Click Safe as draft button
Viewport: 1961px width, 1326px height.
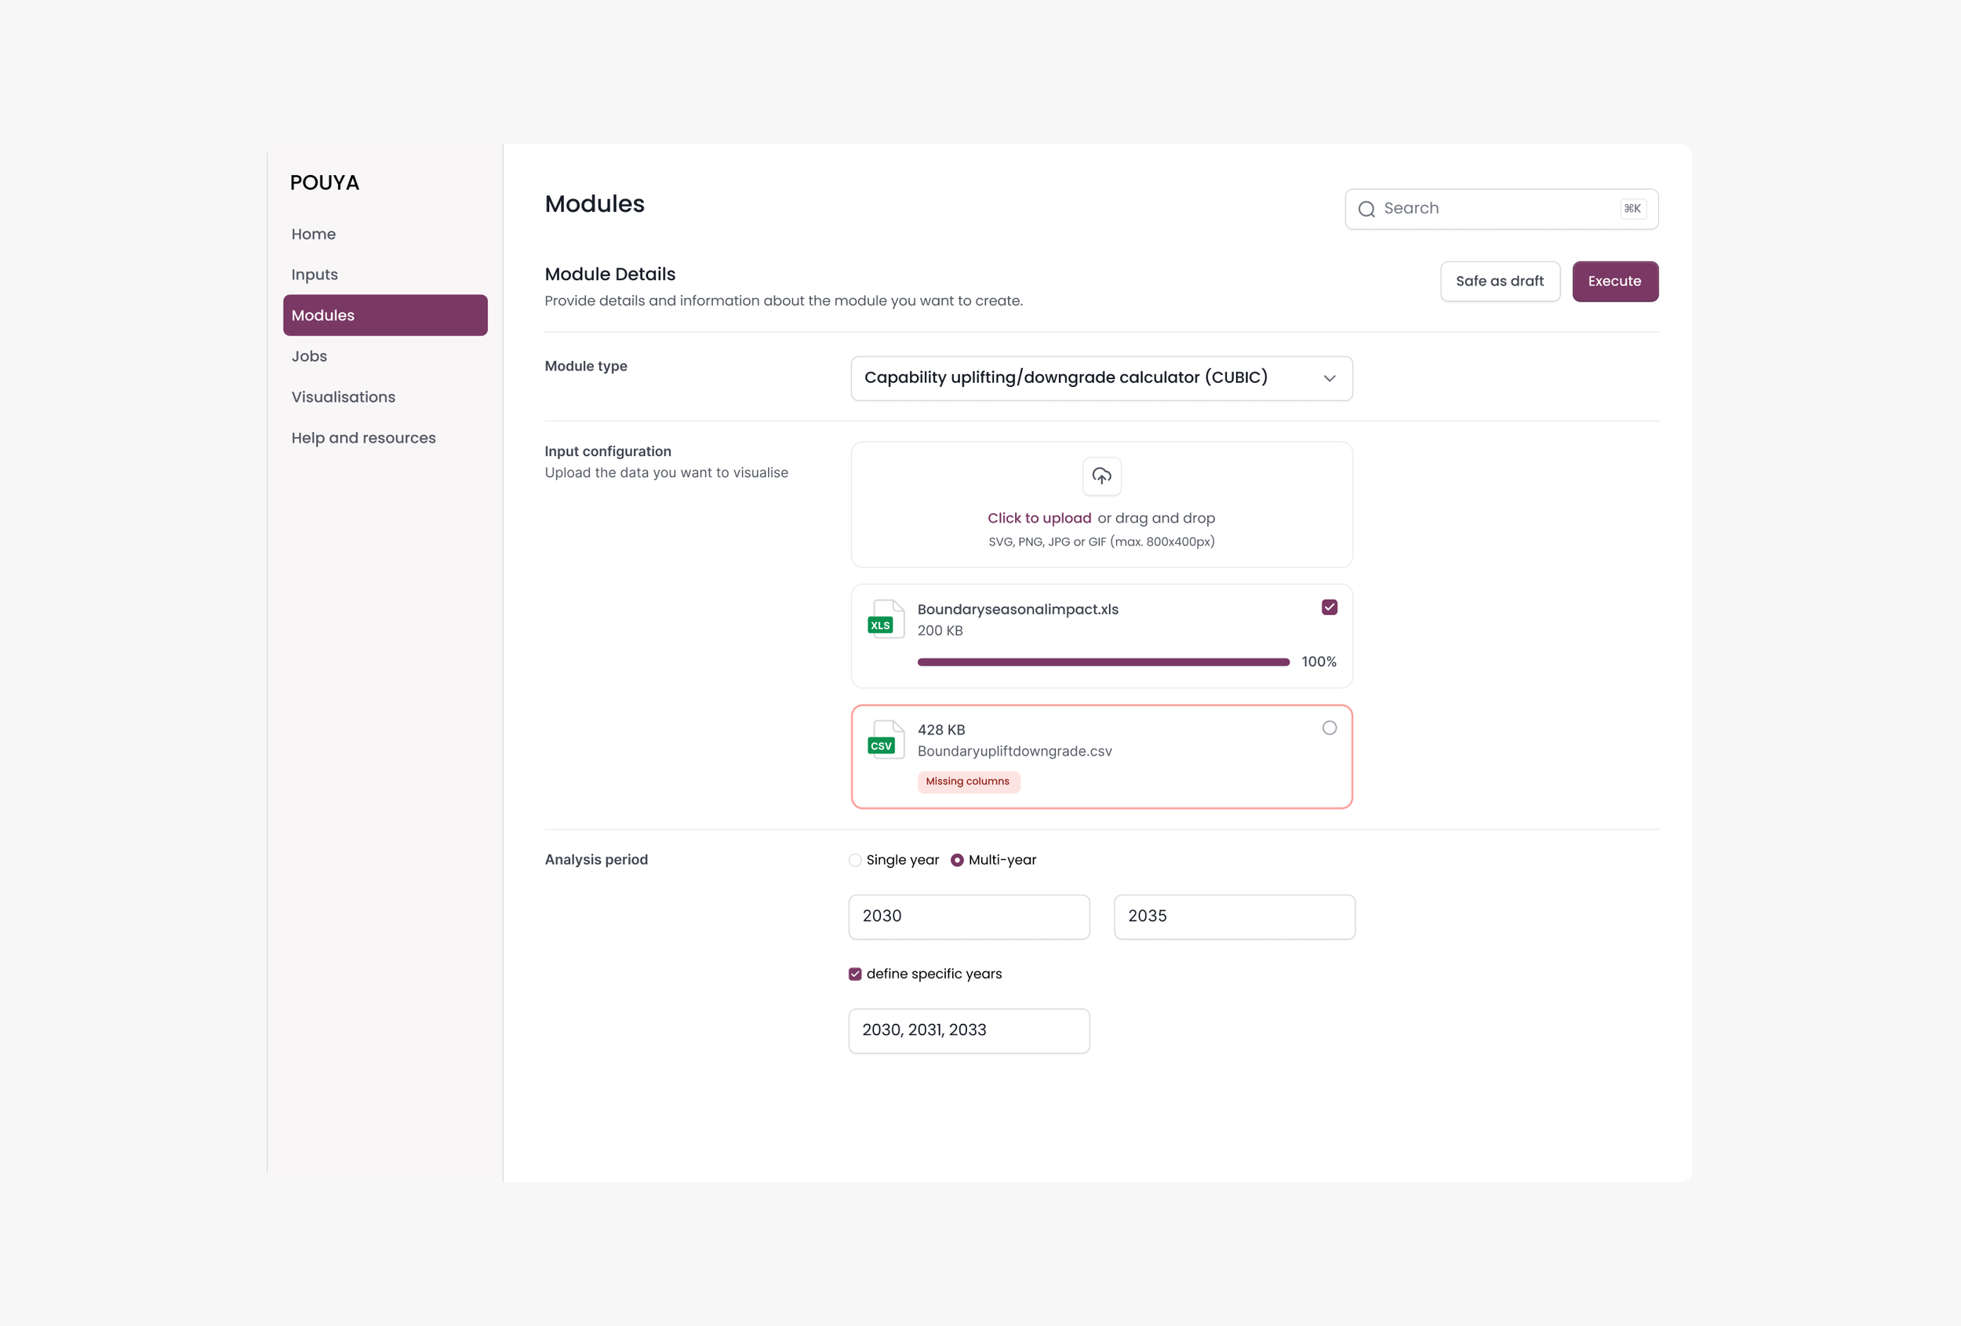[1500, 282]
